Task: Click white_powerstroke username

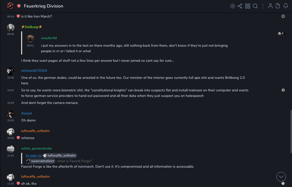Action: point(36,149)
